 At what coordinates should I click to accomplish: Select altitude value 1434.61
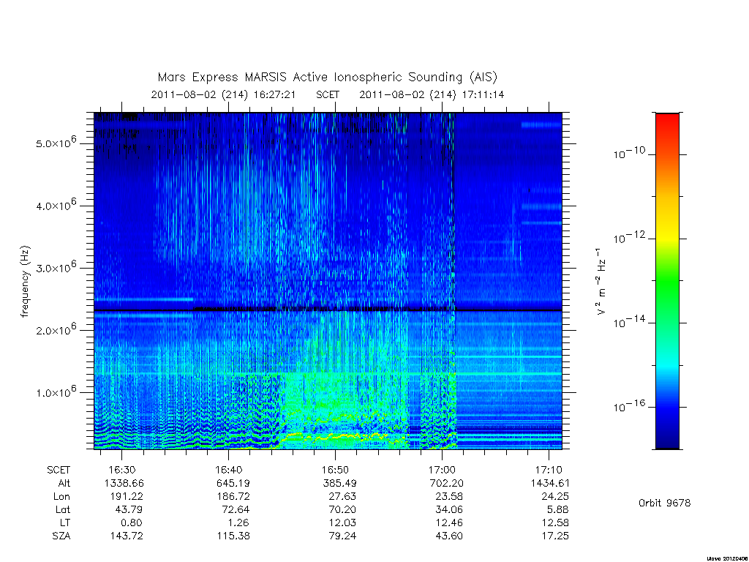pyautogui.click(x=550, y=483)
